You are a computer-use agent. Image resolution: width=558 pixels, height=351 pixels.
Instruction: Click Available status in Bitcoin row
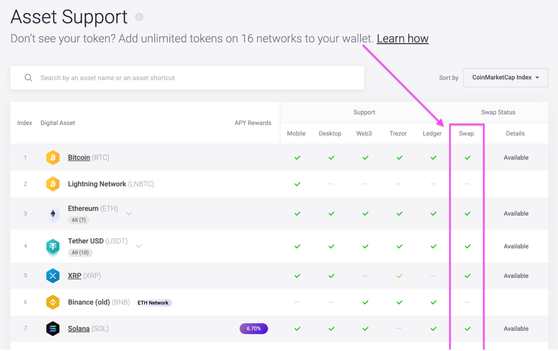point(516,158)
